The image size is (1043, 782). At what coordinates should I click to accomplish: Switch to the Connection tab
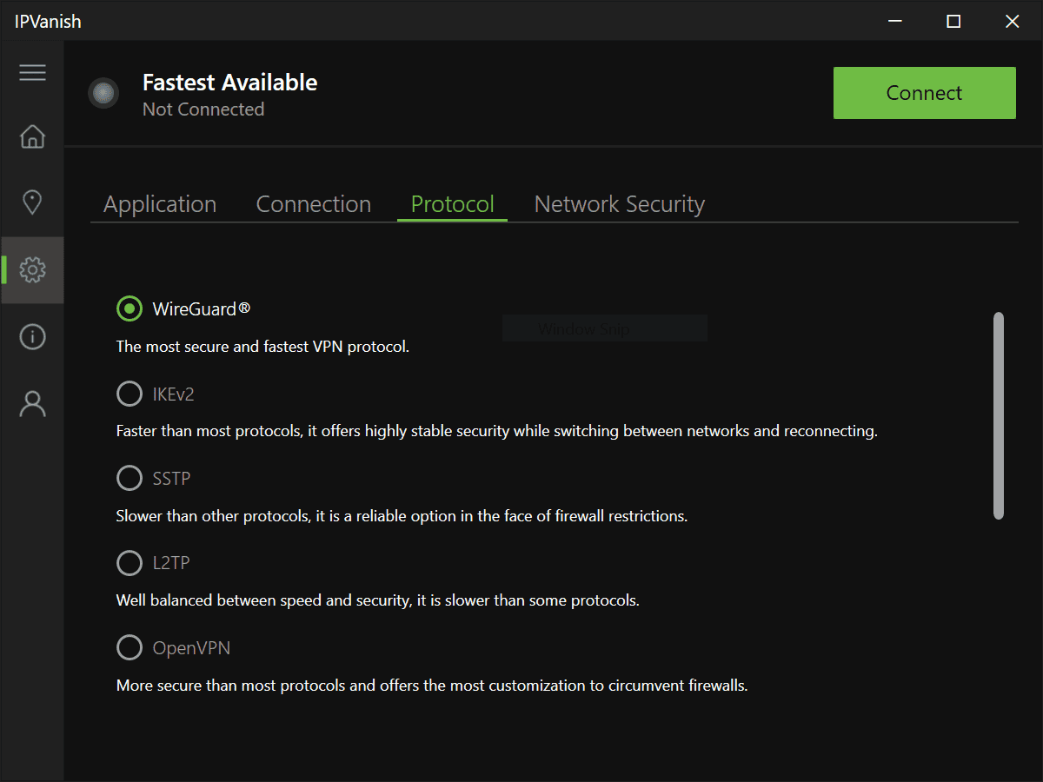click(314, 204)
